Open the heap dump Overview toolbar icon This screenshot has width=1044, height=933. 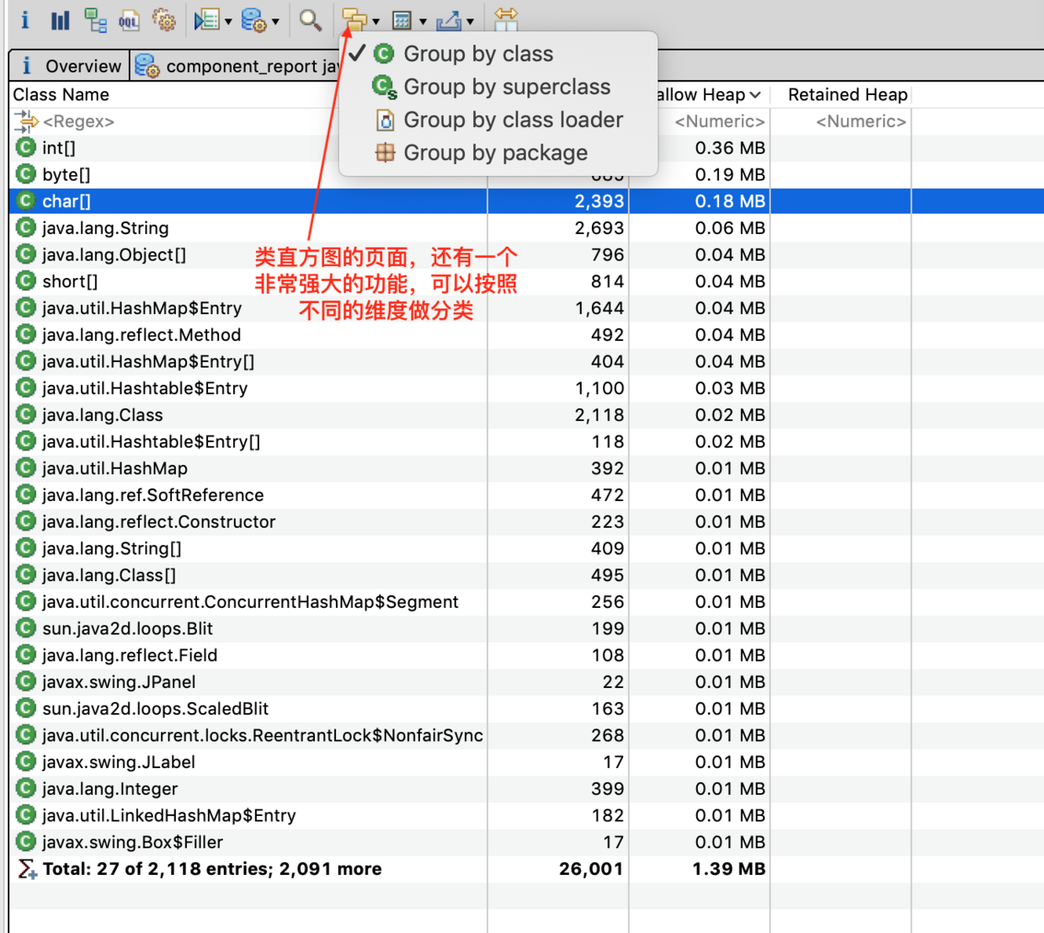coord(24,19)
